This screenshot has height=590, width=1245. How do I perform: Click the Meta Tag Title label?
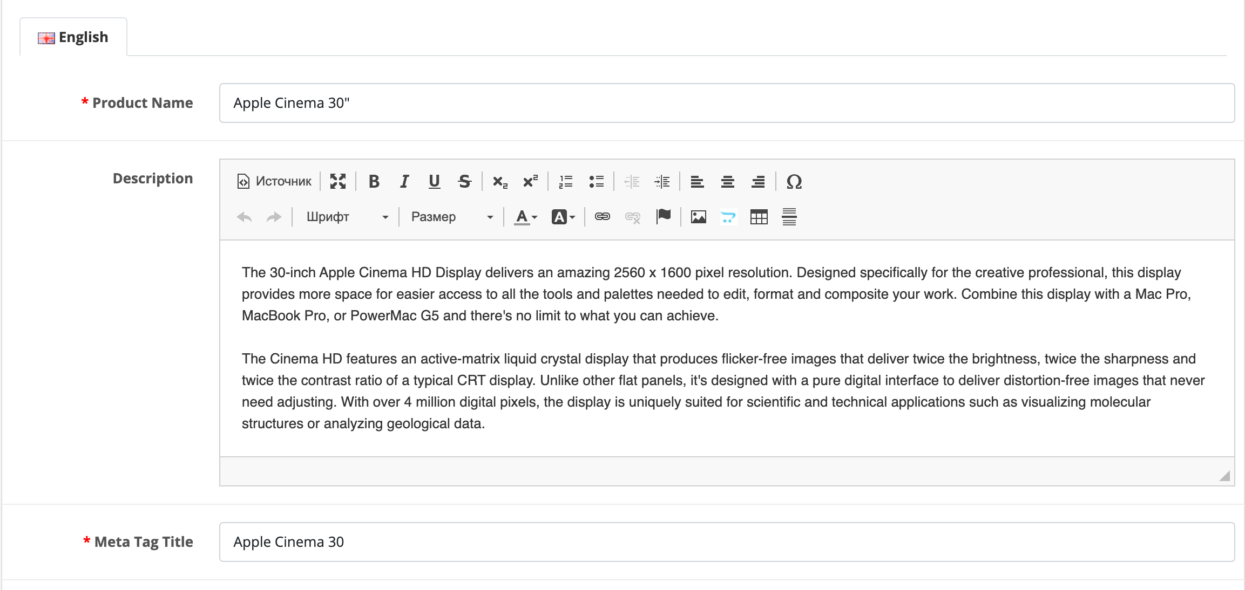[144, 542]
